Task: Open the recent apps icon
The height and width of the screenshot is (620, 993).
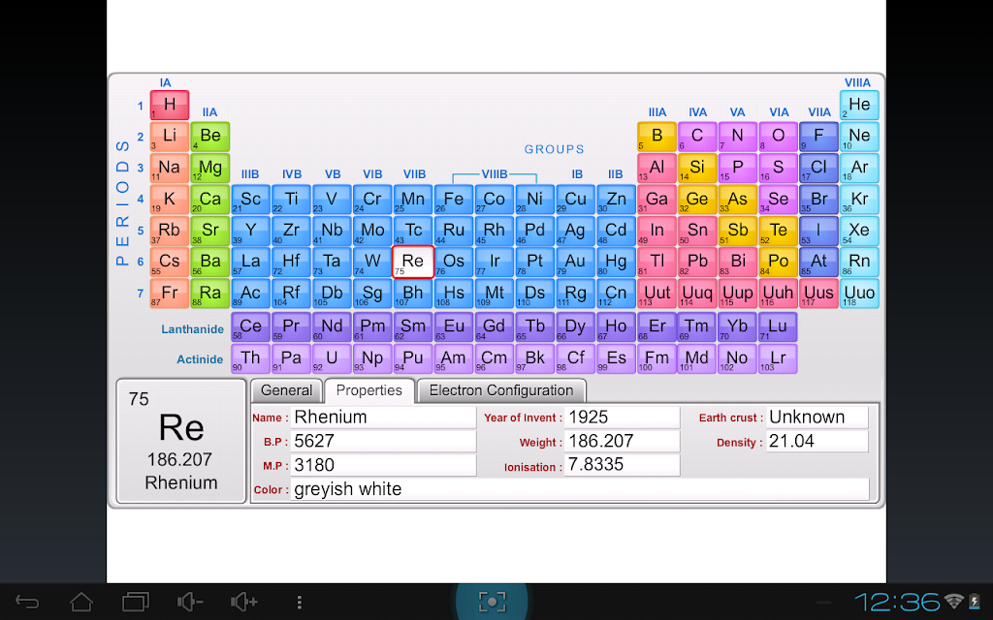Action: pos(136,602)
